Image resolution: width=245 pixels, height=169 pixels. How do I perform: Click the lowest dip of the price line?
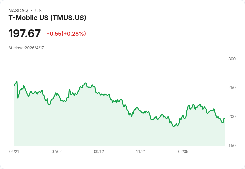(x=174, y=126)
